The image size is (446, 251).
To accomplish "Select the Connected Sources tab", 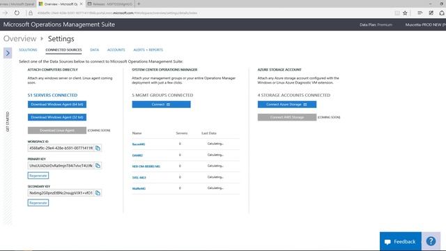I will click(63, 50).
